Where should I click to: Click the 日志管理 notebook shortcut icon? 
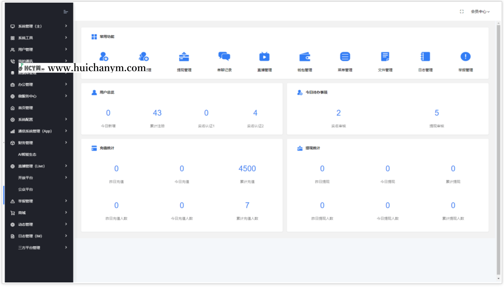click(x=425, y=57)
